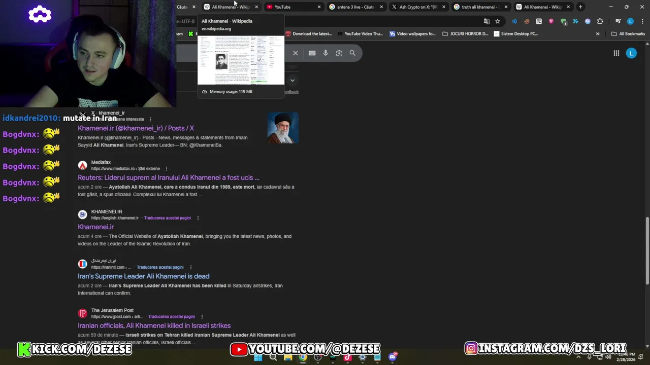Open the Google account avatar L
The height and width of the screenshot is (365, 650).
631,53
